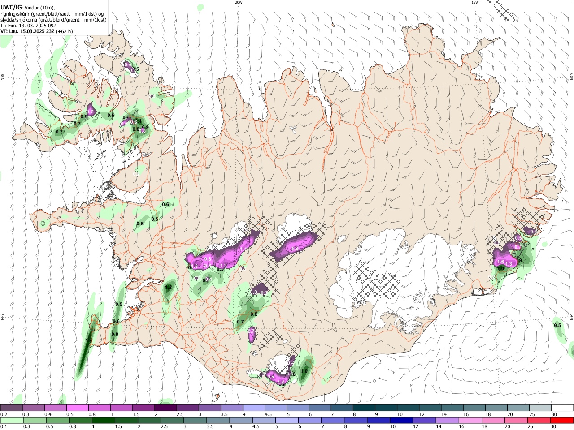Screen dimensions: 574x430
Task: Click the UWC/IG title in the header
Action: (10, 7)
